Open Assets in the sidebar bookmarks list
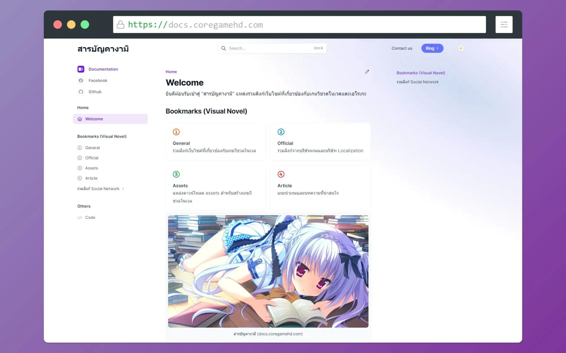566x353 pixels. [x=91, y=168]
